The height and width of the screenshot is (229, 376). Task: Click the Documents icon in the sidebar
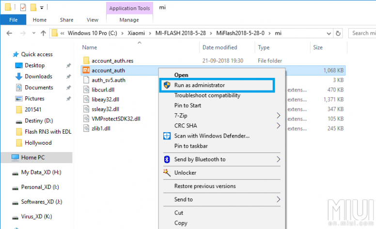(19, 88)
